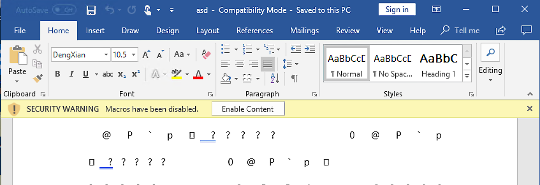Increase font size with Grow Font

click(x=146, y=54)
